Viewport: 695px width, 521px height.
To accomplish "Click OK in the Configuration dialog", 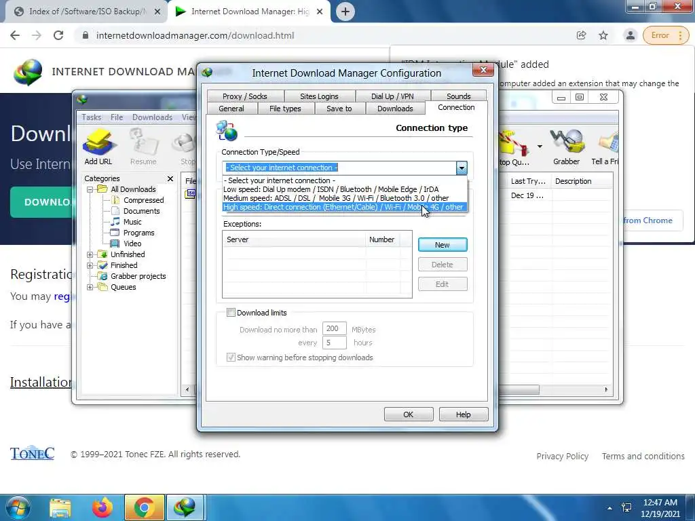I will [x=408, y=414].
